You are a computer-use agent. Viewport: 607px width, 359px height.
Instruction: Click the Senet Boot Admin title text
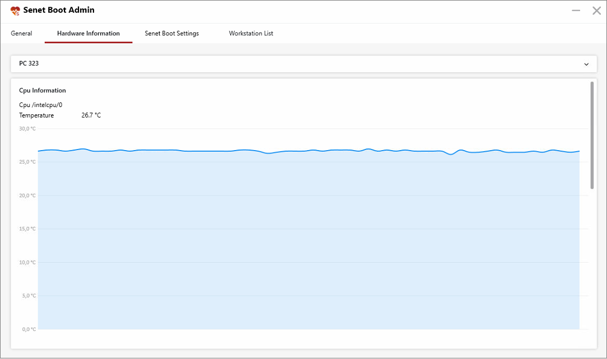[x=59, y=10]
